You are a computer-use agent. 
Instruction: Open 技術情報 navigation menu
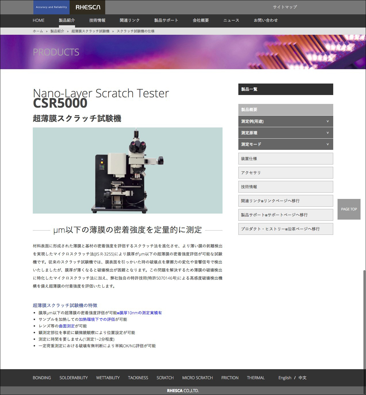[97, 20]
